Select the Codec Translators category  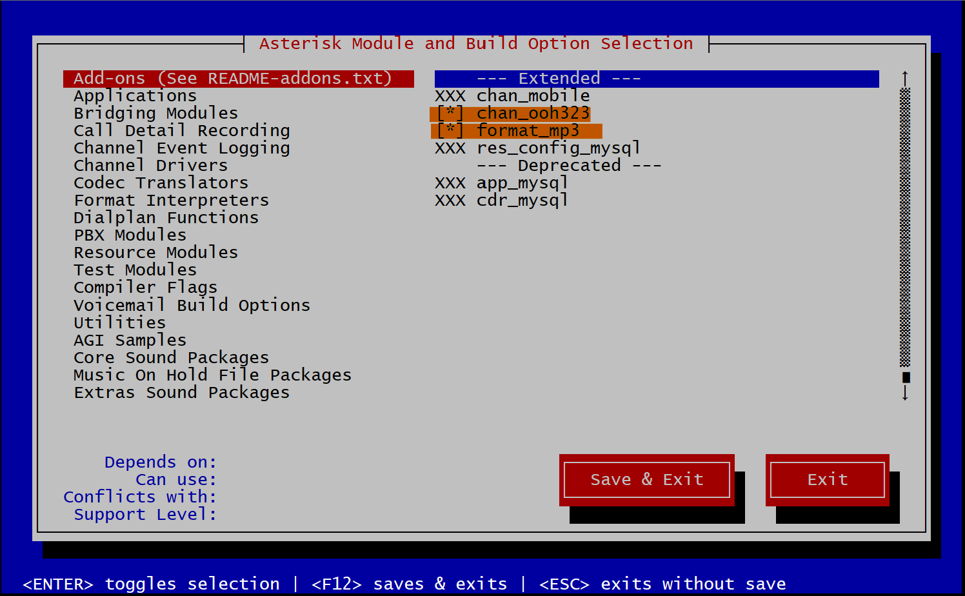coord(161,183)
